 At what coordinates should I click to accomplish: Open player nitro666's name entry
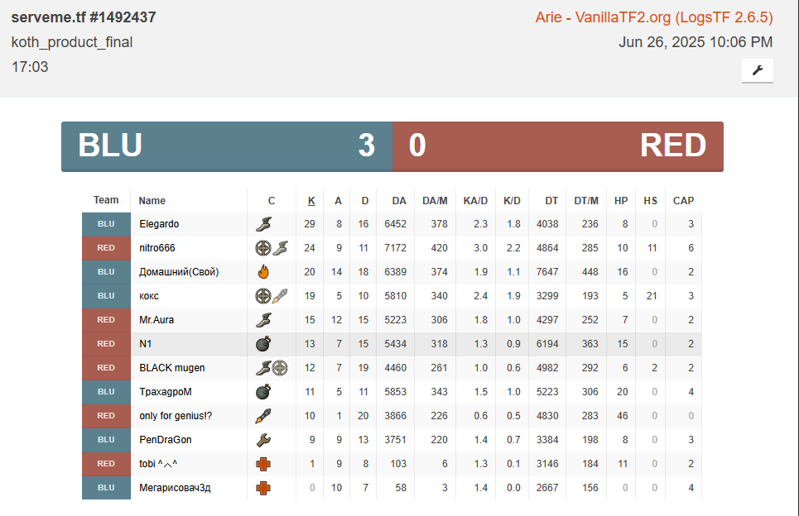point(156,248)
